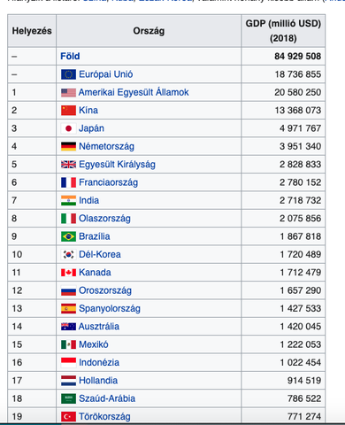Screen dimensions: 345x425
Task: Click the Russian flag next to Oroszország
Action: (x=68, y=290)
